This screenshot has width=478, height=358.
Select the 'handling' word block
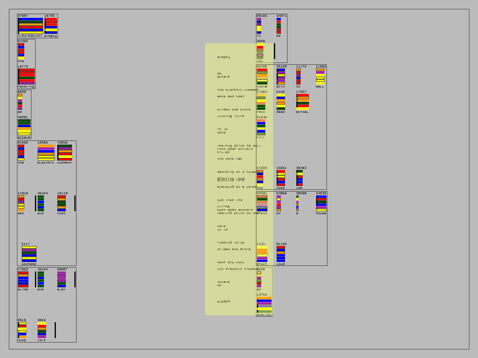click(x=26, y=77)
